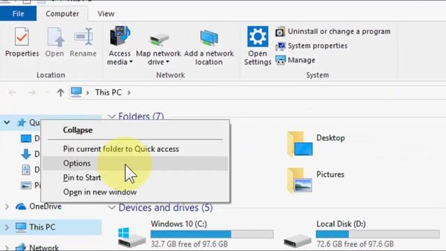Collapse the Devices and drives group
This screenshot has width=446, height=251.
point(111,208)
